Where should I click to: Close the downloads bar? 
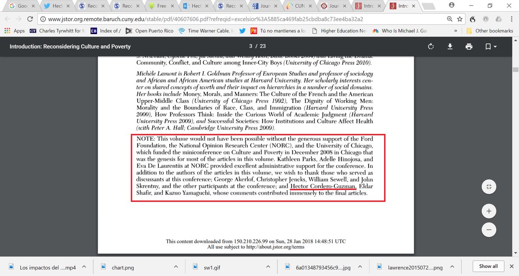coord(511,266)
